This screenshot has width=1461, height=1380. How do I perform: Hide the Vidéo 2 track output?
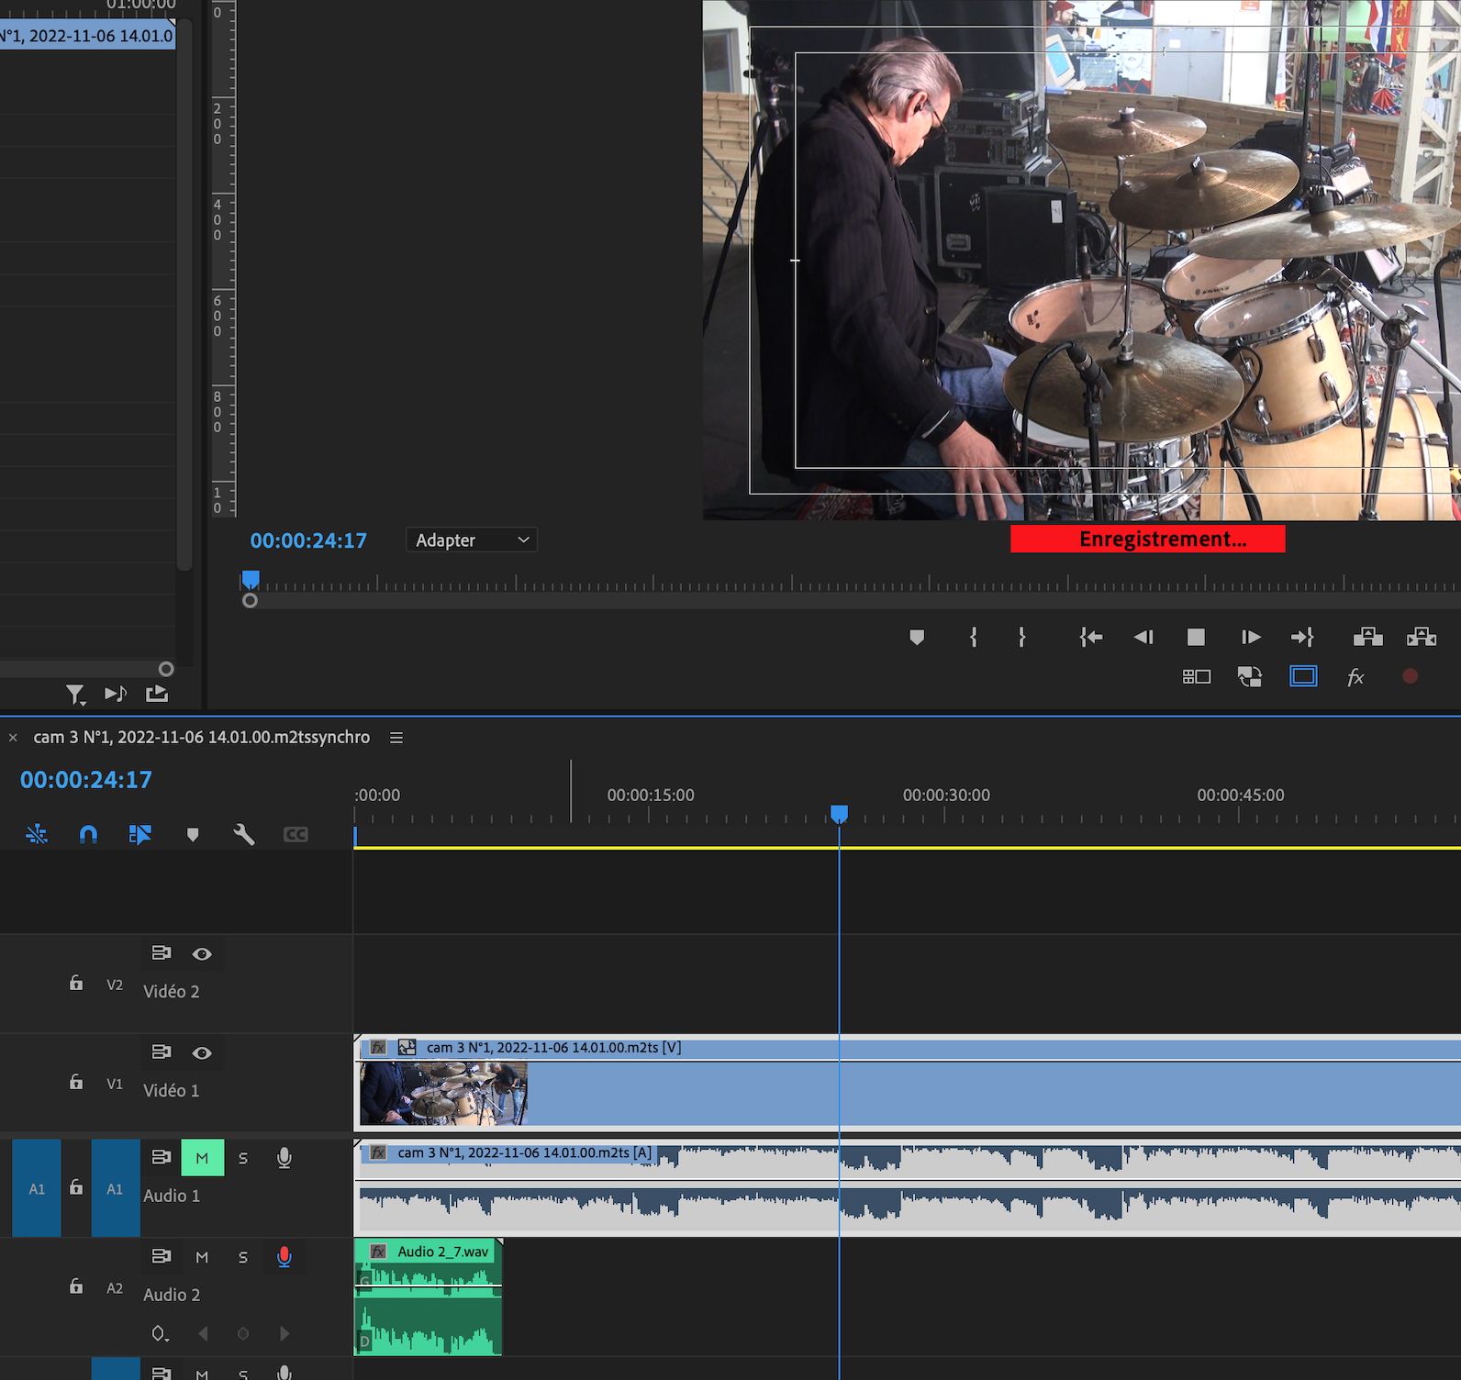pyautogui.click(x=202, y=954)
